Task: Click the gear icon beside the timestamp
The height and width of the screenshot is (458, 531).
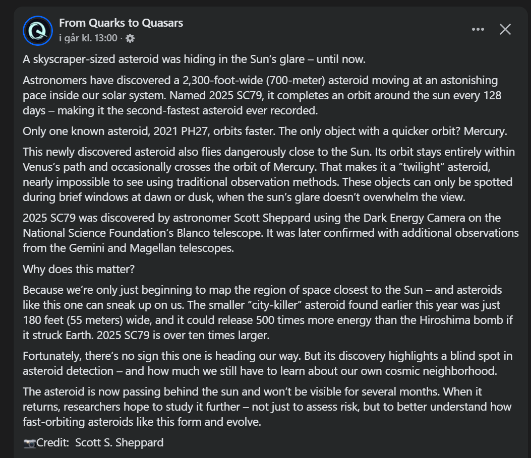Action: click(130, 38)
